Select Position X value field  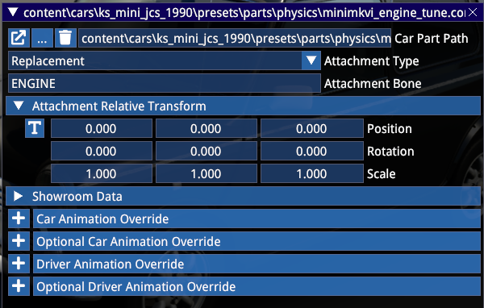click(x=102, y=128)
